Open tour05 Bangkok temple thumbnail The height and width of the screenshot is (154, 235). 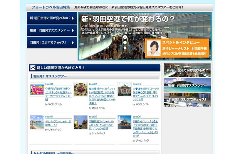[x=81, y=122]
